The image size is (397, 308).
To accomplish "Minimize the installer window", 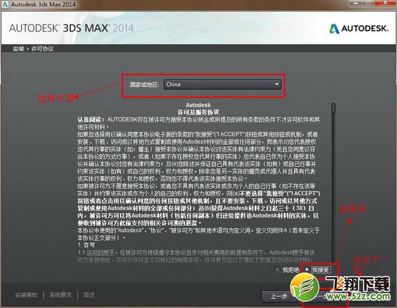I will (x=355, y=3).
